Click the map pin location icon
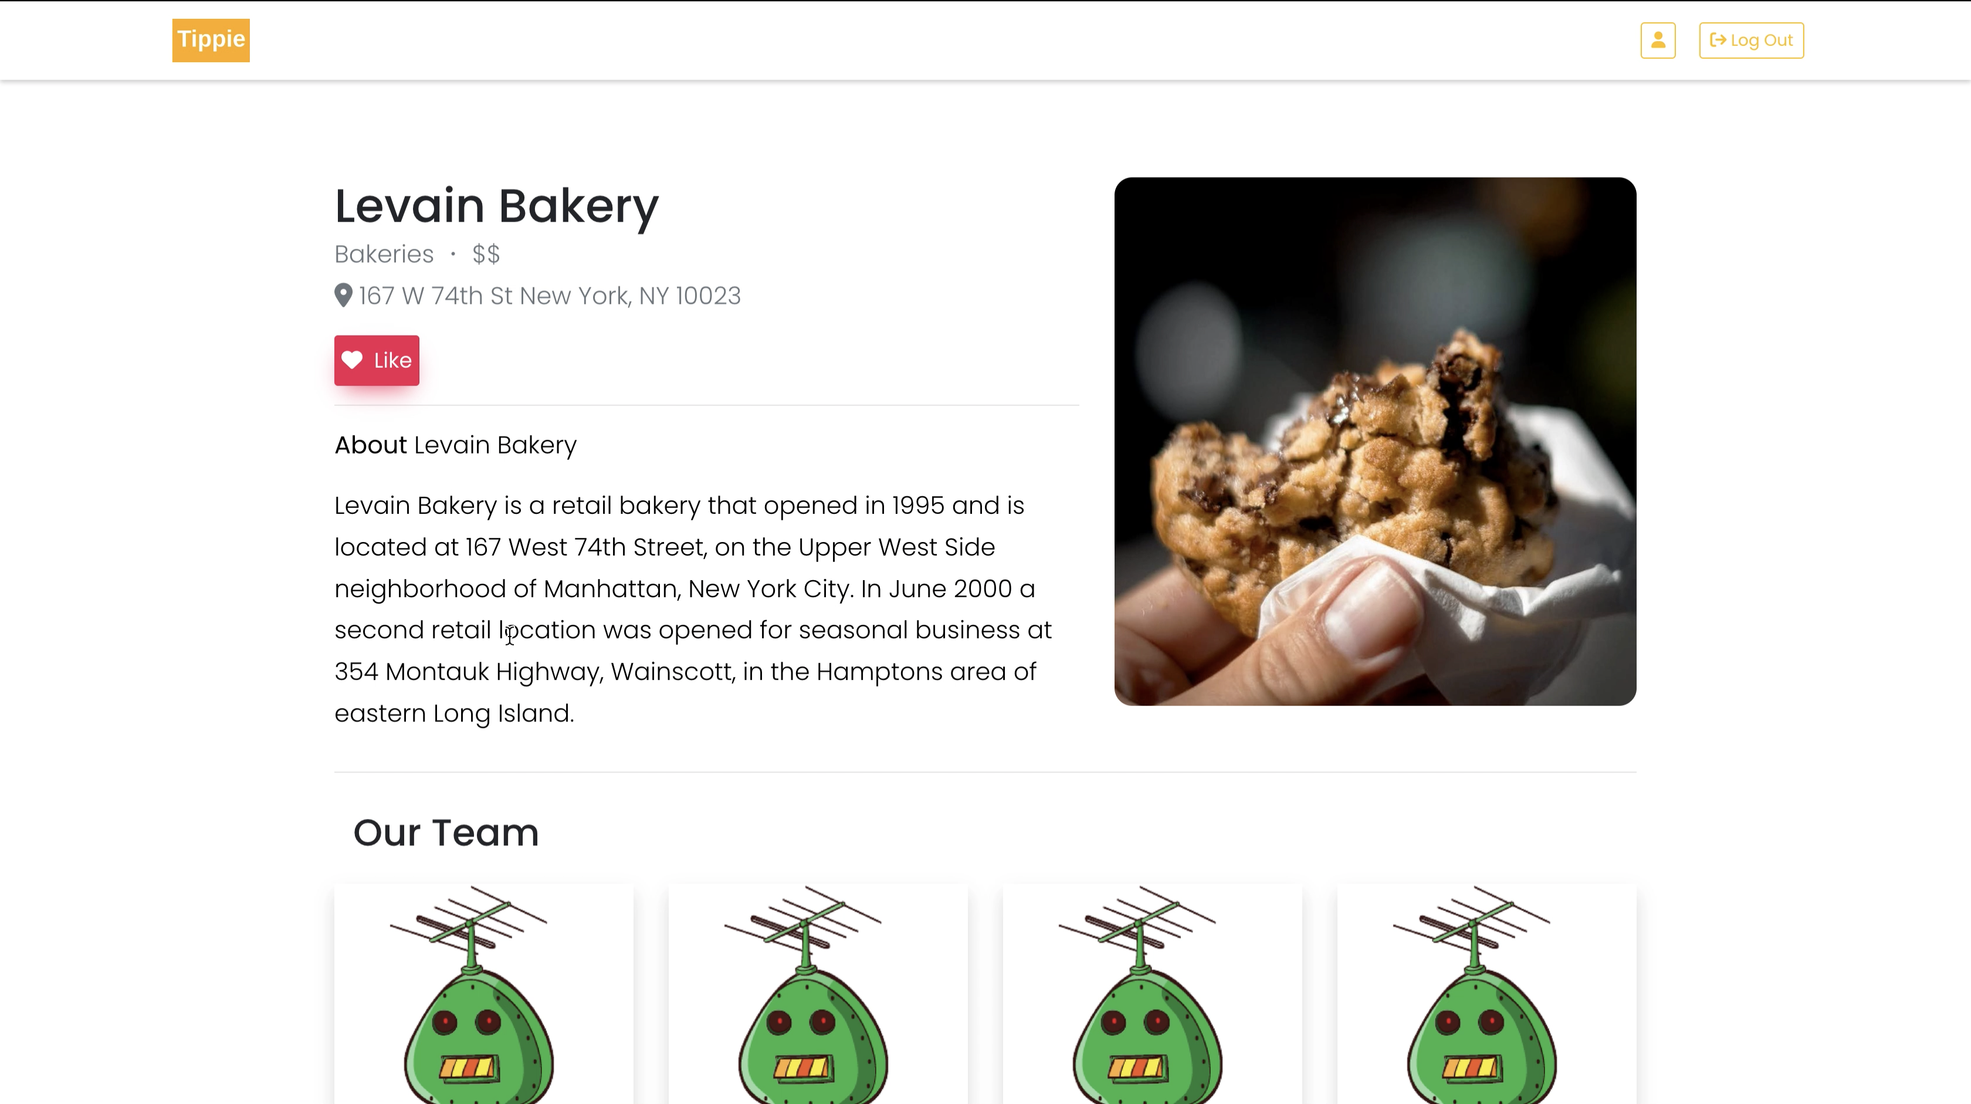1971x1104 pixels. [344, 295]
